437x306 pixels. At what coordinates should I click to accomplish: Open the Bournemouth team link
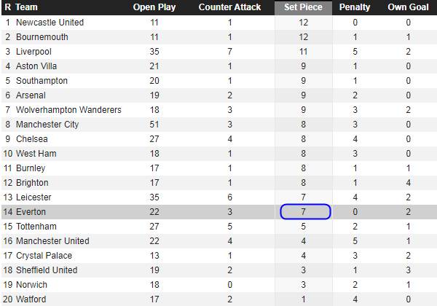(42, 36)
